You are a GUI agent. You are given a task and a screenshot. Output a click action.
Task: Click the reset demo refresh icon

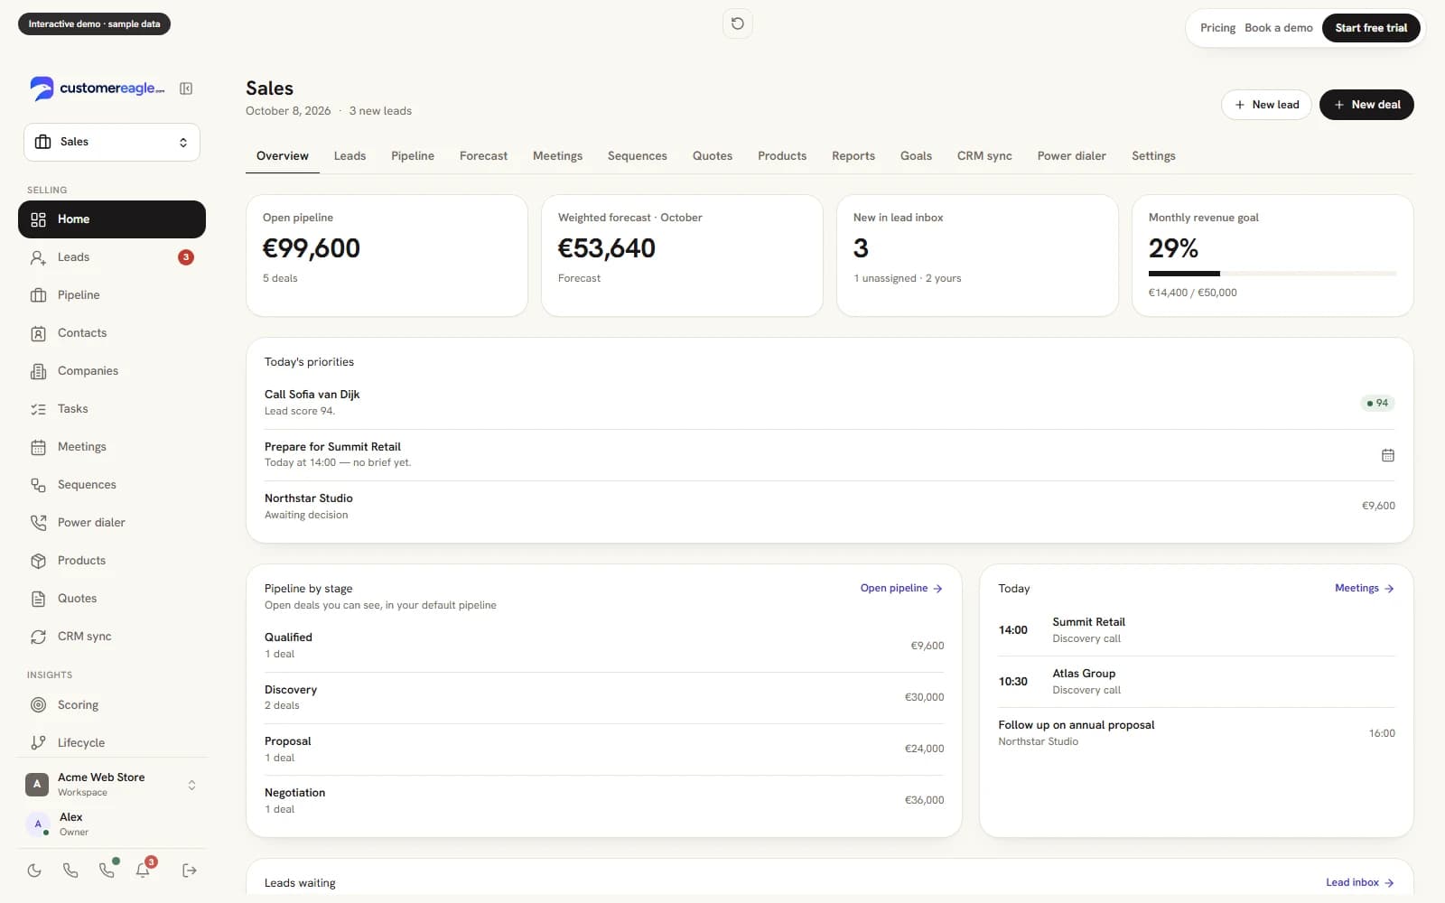(x=738, y=23)
